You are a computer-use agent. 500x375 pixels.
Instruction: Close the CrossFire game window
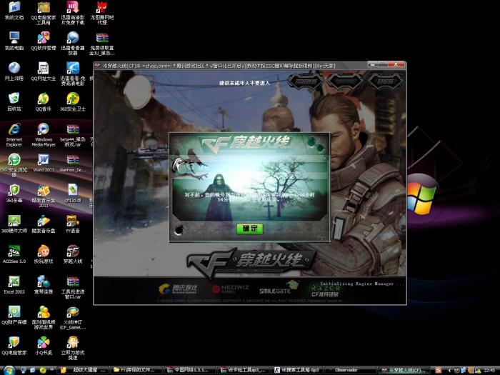tap(396, 64)
